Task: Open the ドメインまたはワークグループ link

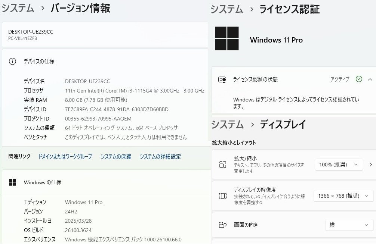Action: pyautogui.click(x=65, y=156)
